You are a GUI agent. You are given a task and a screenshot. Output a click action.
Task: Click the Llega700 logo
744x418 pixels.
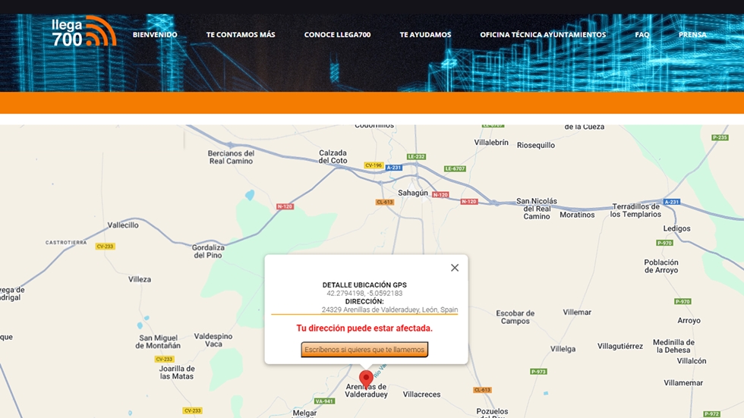click(84, 32)
